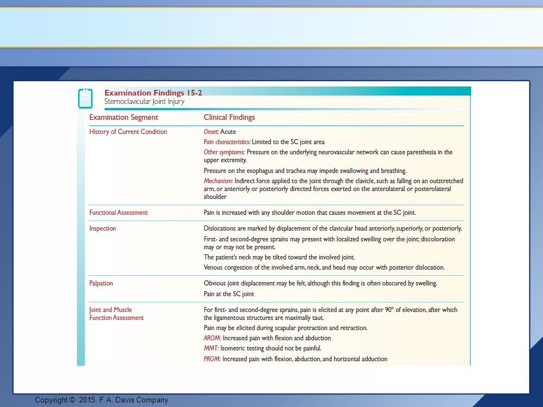The height and width of the screenshot is (407, 543).
Task: Click the 'Examination Segment' column header
Action: [x=124, y=118]
